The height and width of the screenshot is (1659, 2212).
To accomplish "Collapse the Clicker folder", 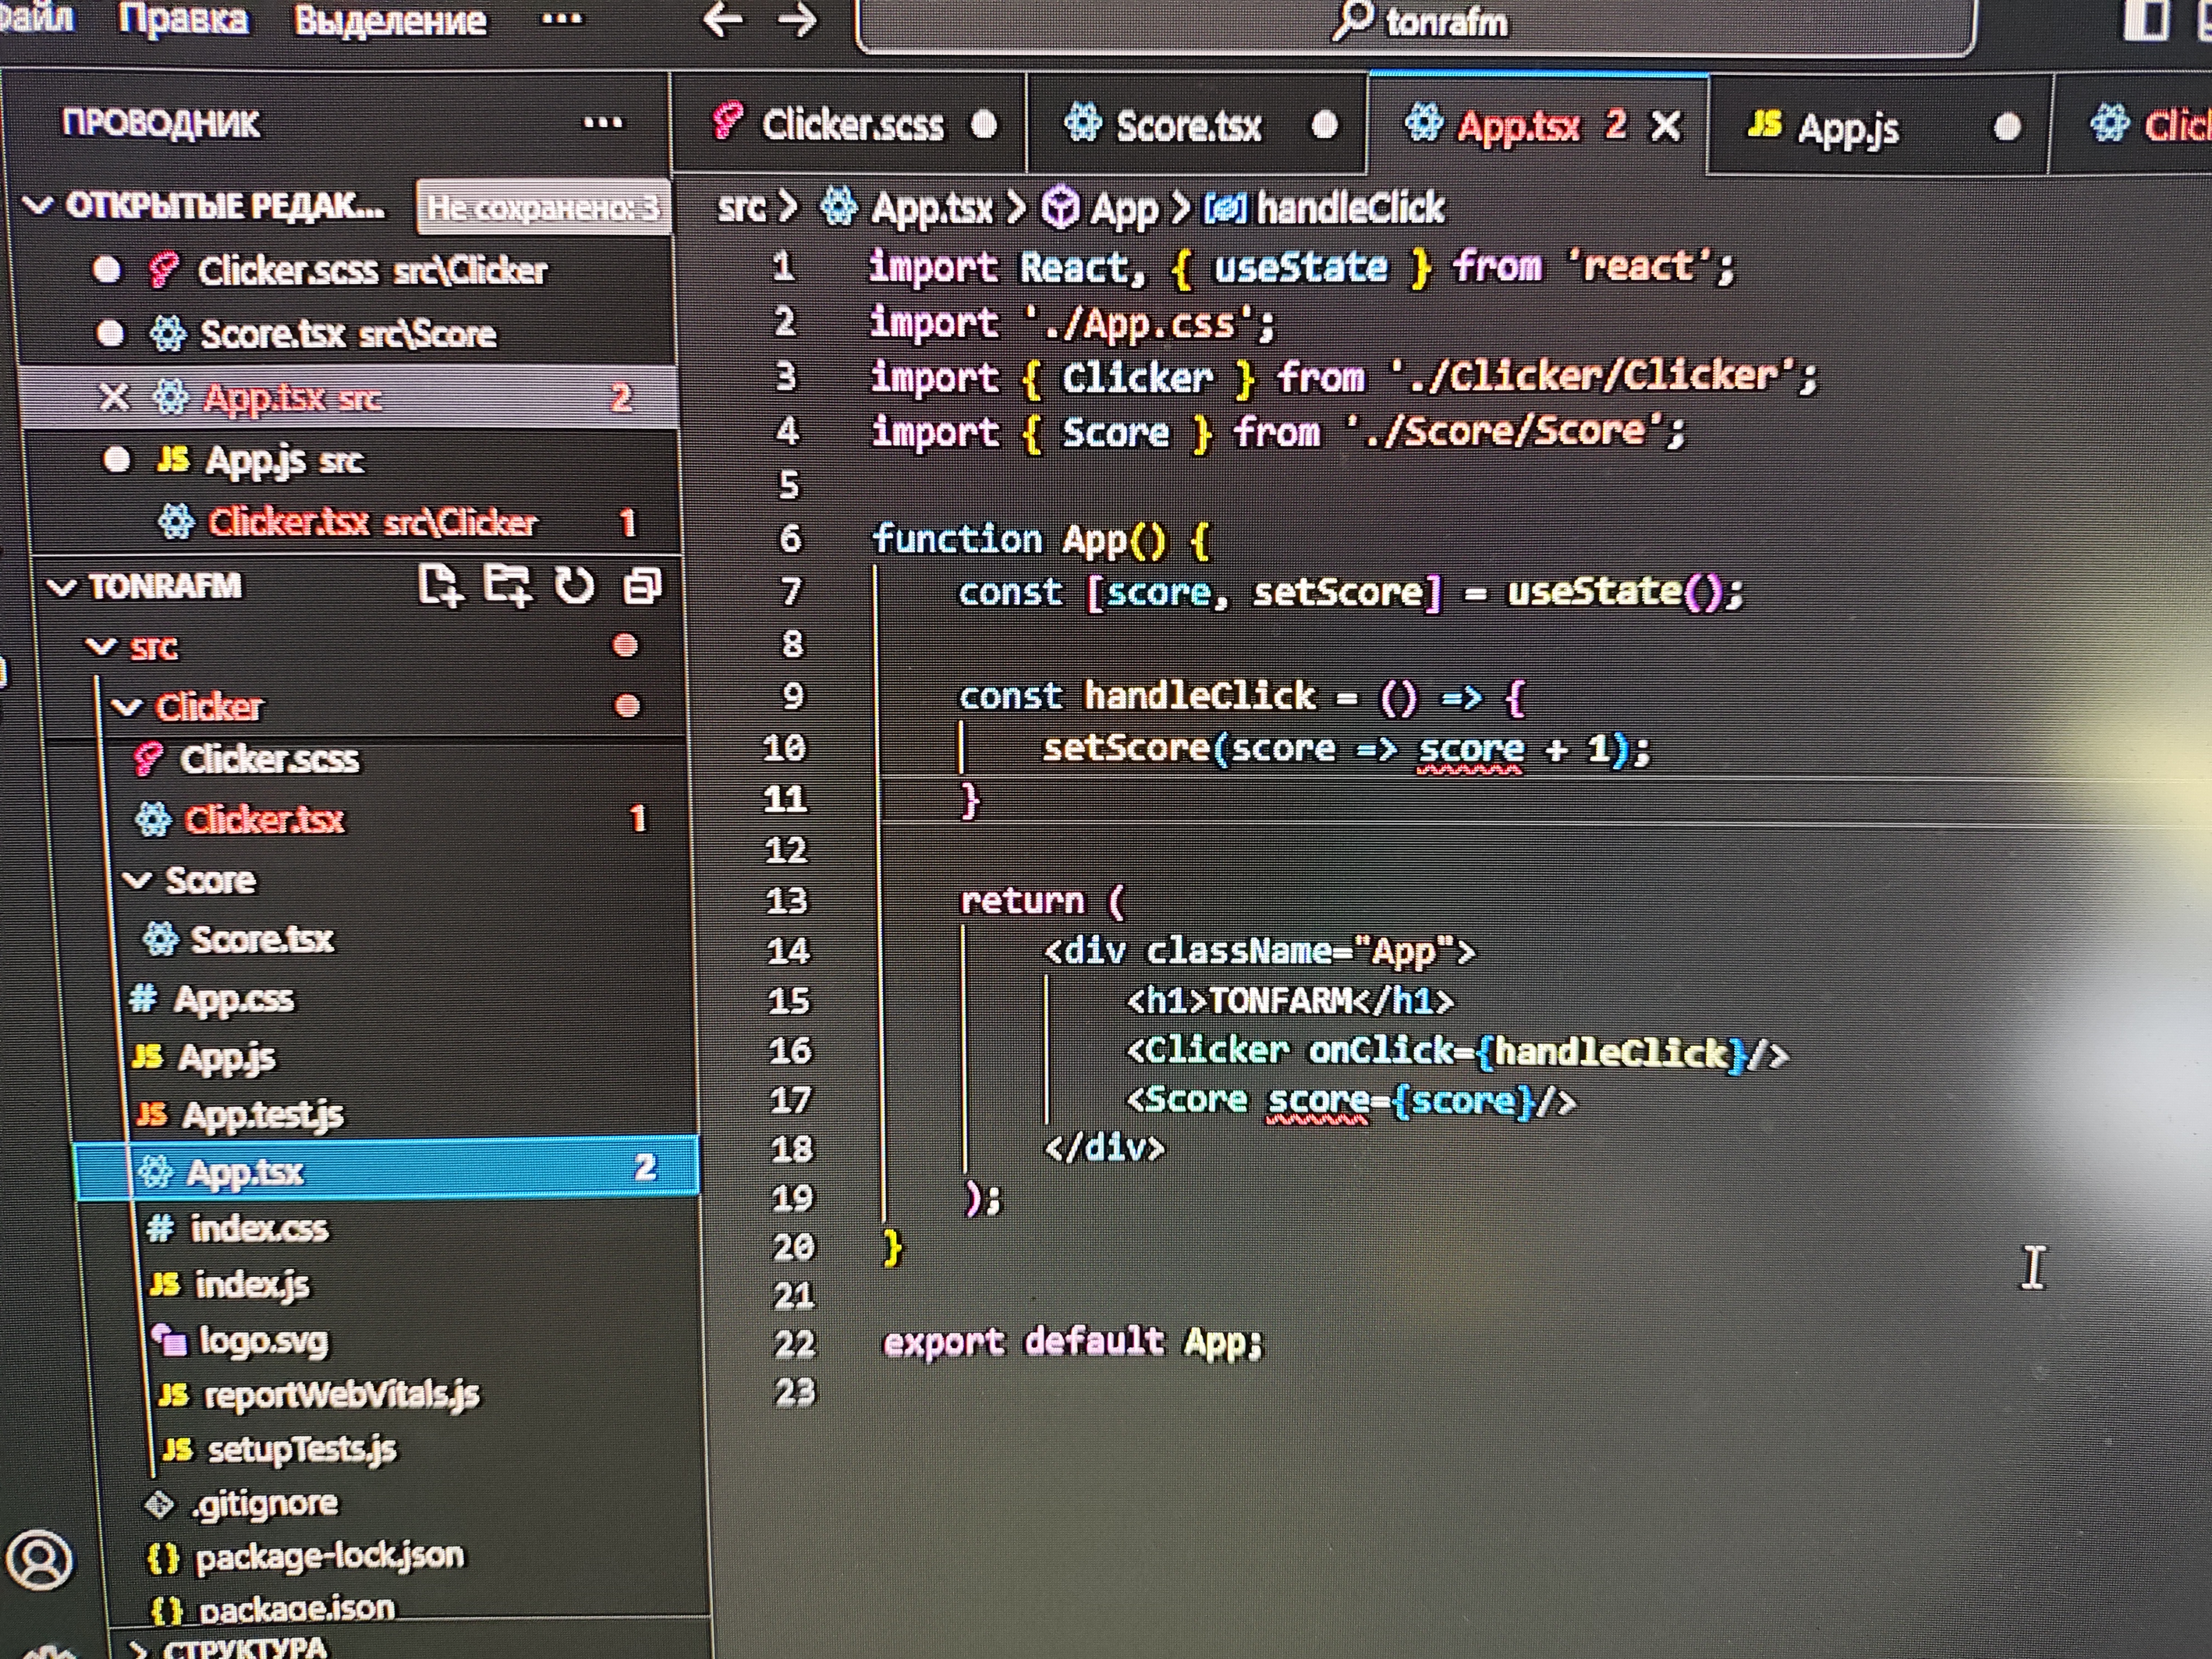I will pyautogui.click(x=127, y=707).
